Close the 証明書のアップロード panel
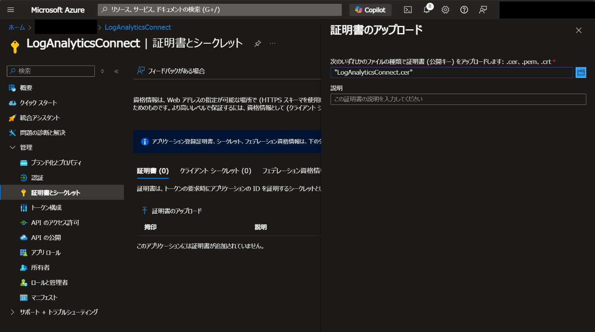This screenshot has height=332, width=595. (x=578, y=30)
